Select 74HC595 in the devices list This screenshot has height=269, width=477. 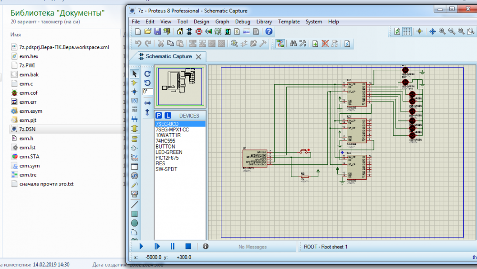click(165, 141)
